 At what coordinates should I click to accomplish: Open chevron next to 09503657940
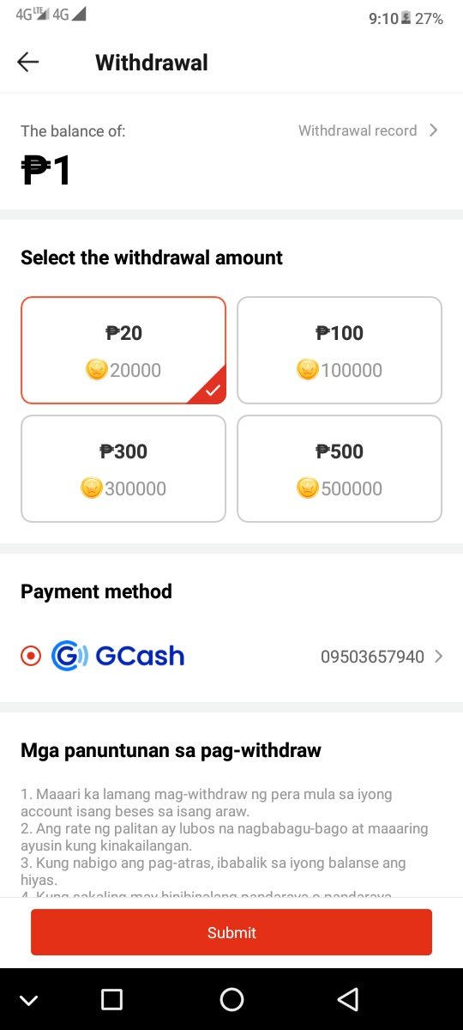[438, 657]
